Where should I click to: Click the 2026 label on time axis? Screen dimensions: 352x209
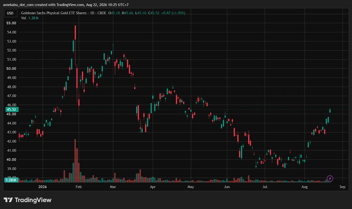click(43, 187)
